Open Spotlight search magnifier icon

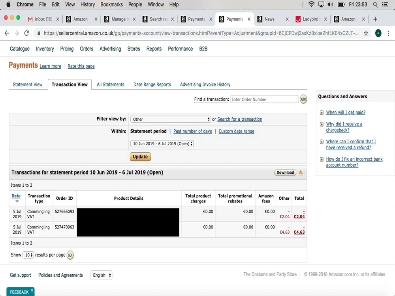coord(375,4)
